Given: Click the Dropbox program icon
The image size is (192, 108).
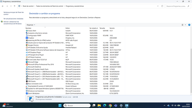Looking at the screenshot, I should (x=27, y=38).
